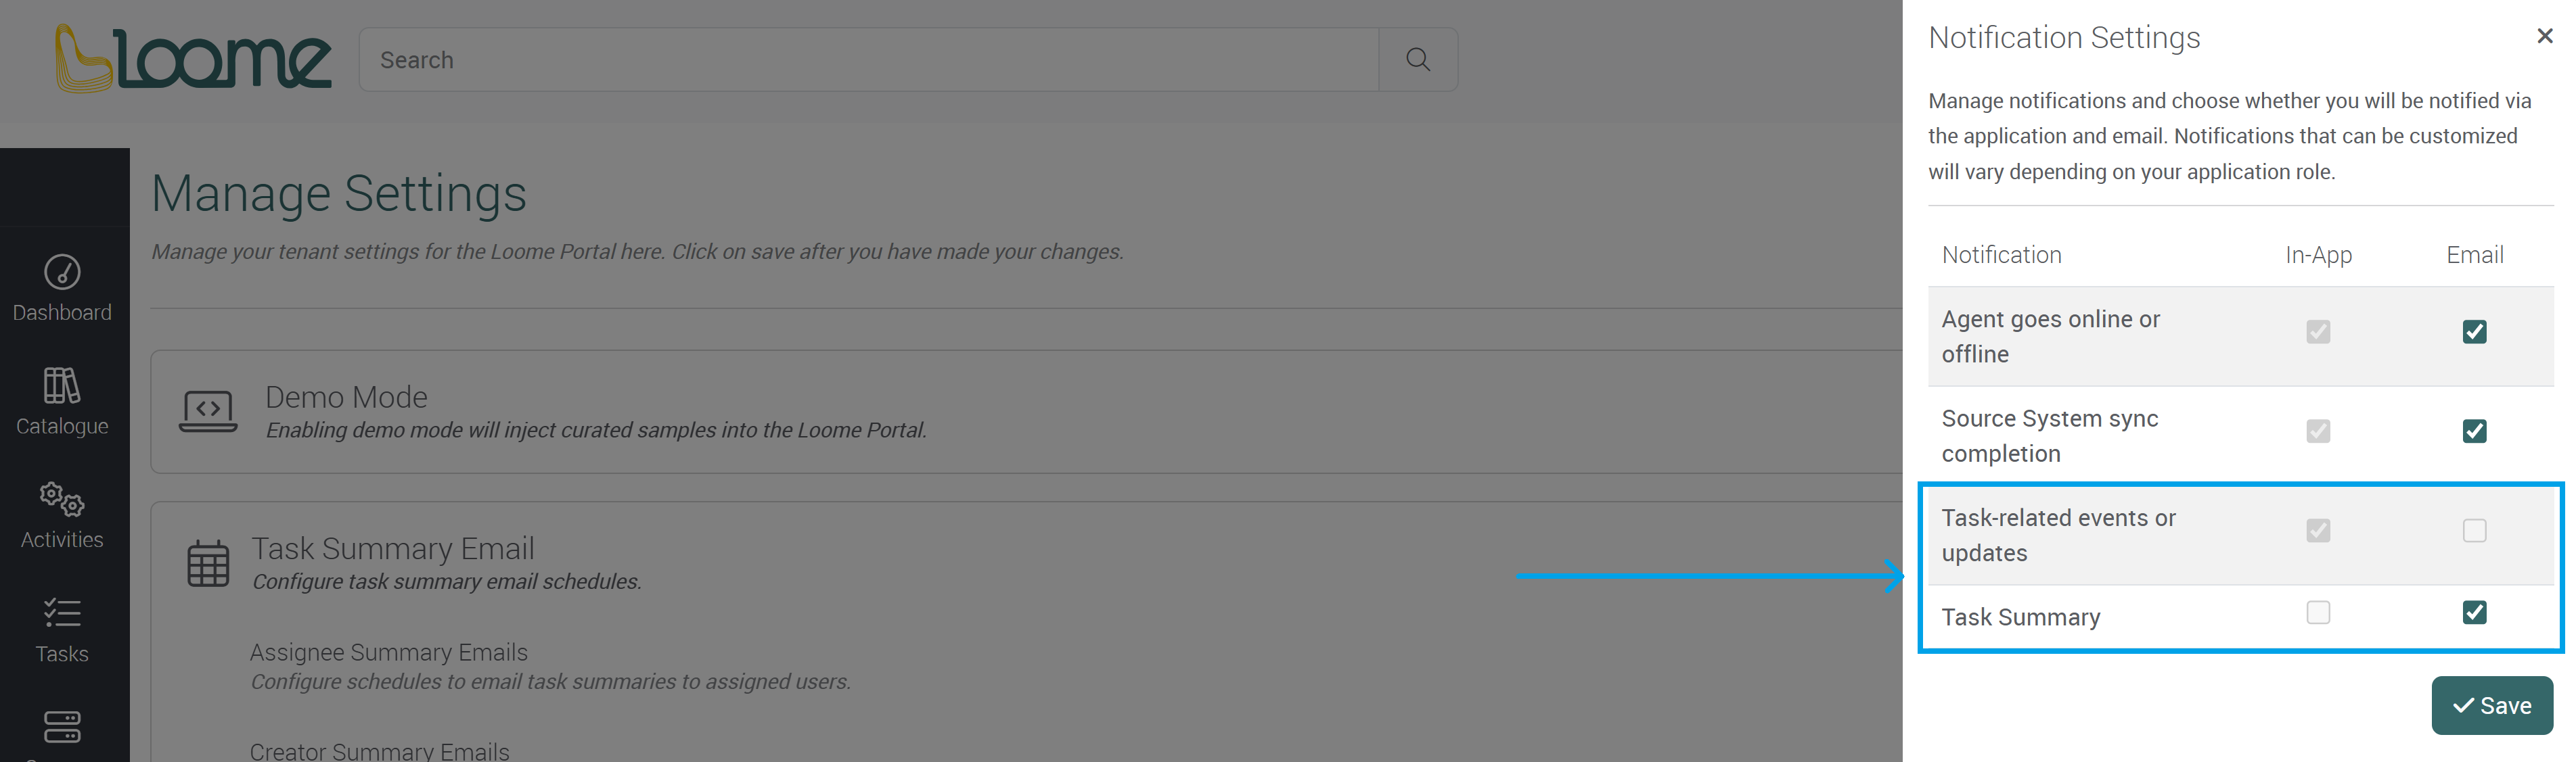The image size is (2576, 762).
Task: Save the notification settings
Action: tap(2492, 705)
